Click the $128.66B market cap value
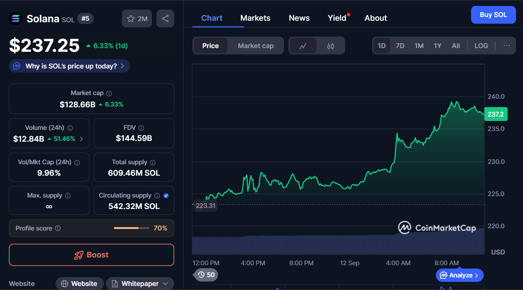 pos(77,104)
